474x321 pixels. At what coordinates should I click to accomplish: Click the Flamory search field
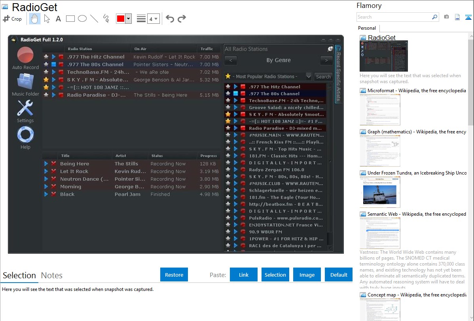[x=394, y=17]
